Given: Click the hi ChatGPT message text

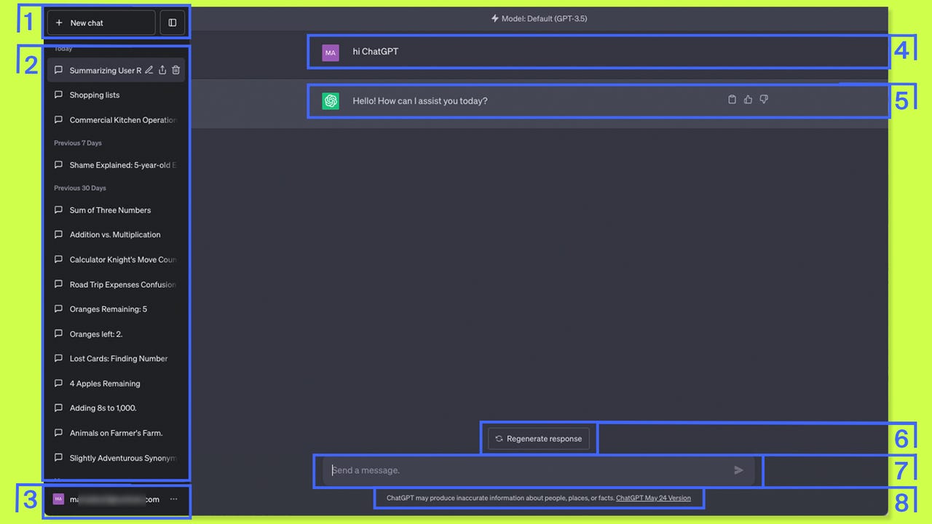Looking at the screenshot, I should pyautogui.click(x=376, y=52).
